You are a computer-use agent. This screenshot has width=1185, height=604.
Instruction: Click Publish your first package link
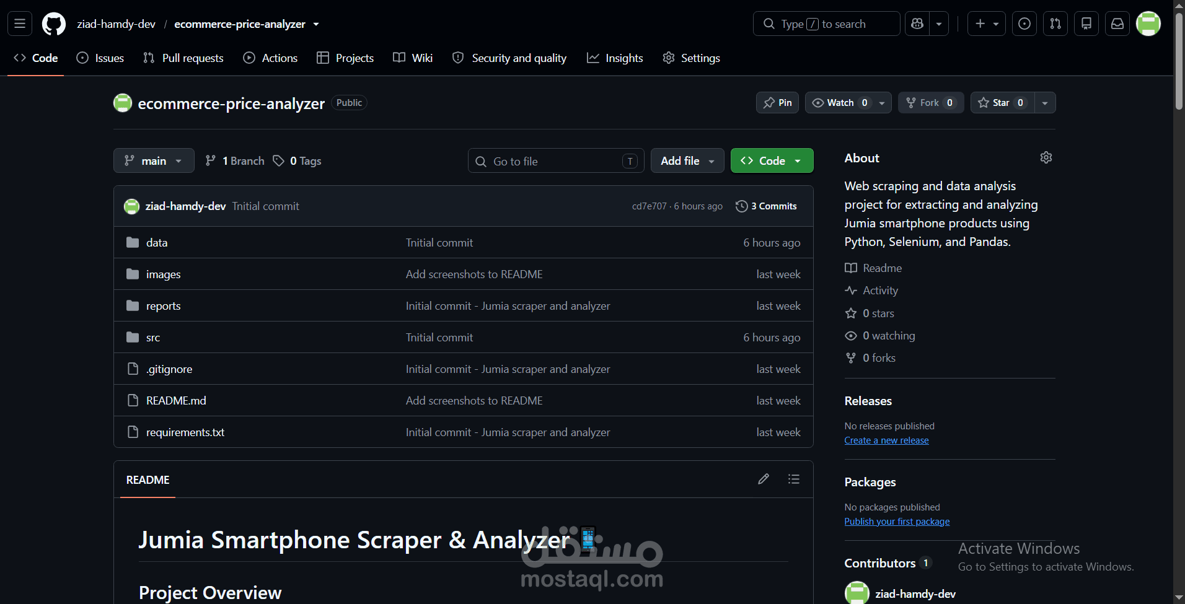[897, 522]
